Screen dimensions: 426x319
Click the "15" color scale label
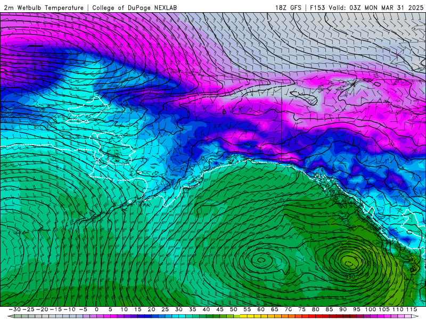138,309
